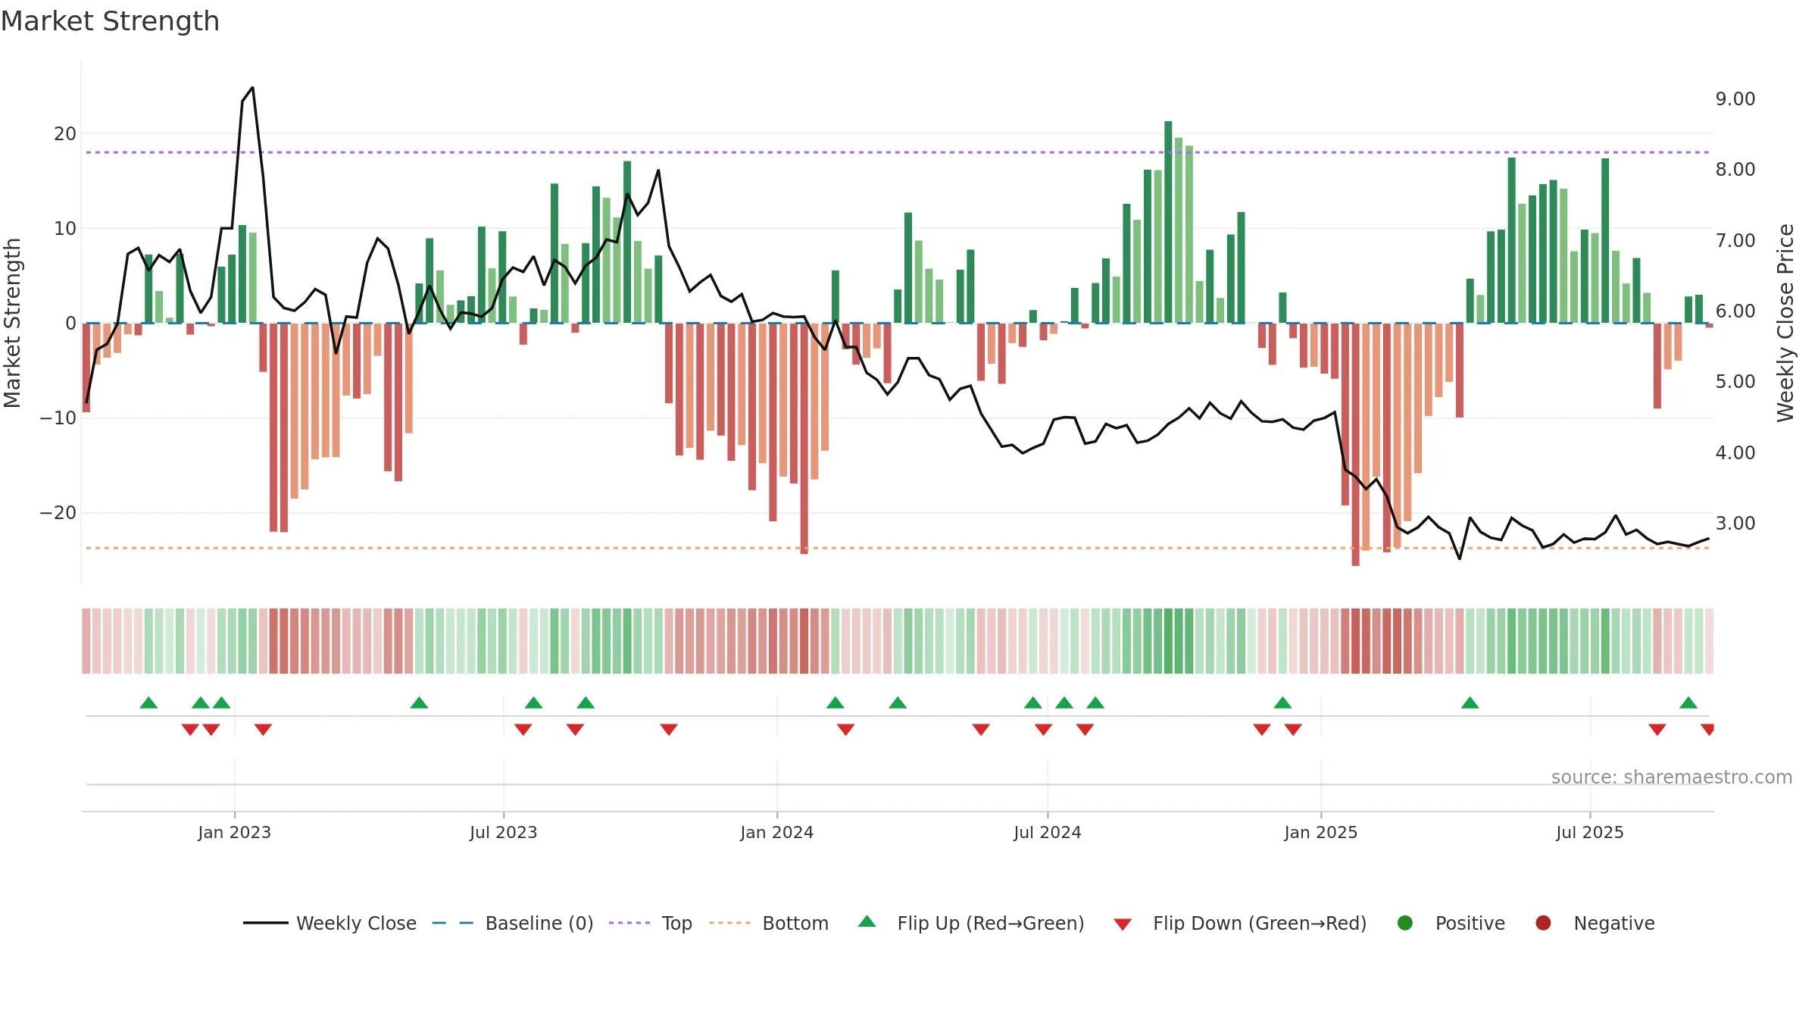1818x1023 pixels.
Task: Click the vertical Market Strength axis title
Action: pyautogui.click(x=12, y=323)
